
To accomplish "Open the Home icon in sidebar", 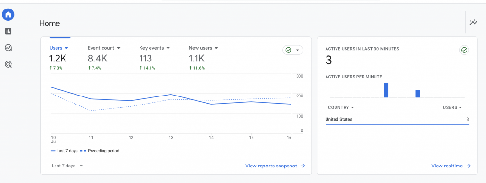I will click(9, 15).
